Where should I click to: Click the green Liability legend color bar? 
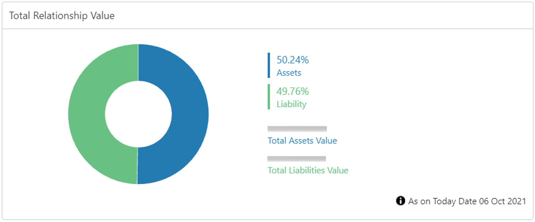269,97
